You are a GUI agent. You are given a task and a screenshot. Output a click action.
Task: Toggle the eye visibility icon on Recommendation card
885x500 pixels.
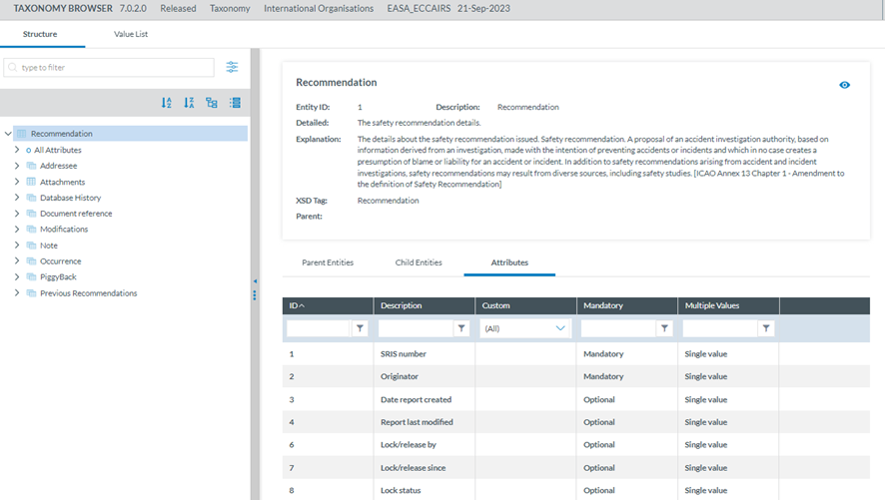pos(844,85)
